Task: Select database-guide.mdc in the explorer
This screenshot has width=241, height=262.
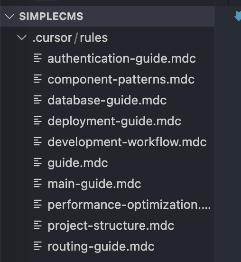Action: pyautogui.click(x=107, y=101)
